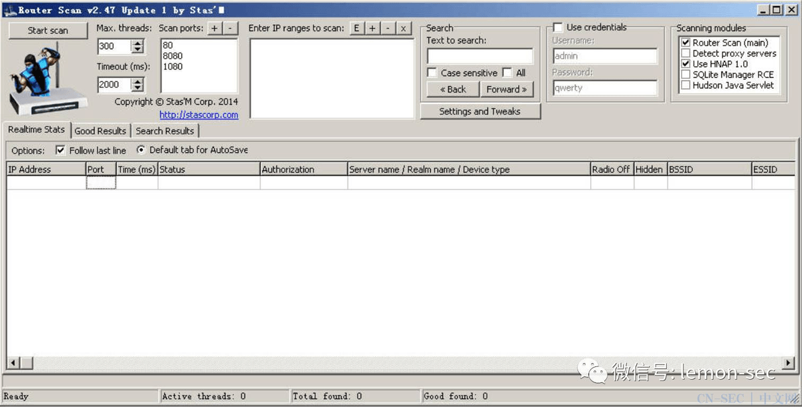Click the Radio Off column header
The image size is (802, 407).
click(x=612, y=169)
